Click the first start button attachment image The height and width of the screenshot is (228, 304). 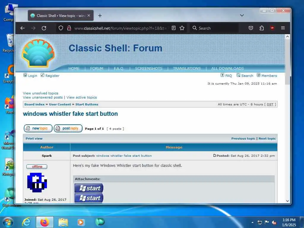[x=89, y=188]
